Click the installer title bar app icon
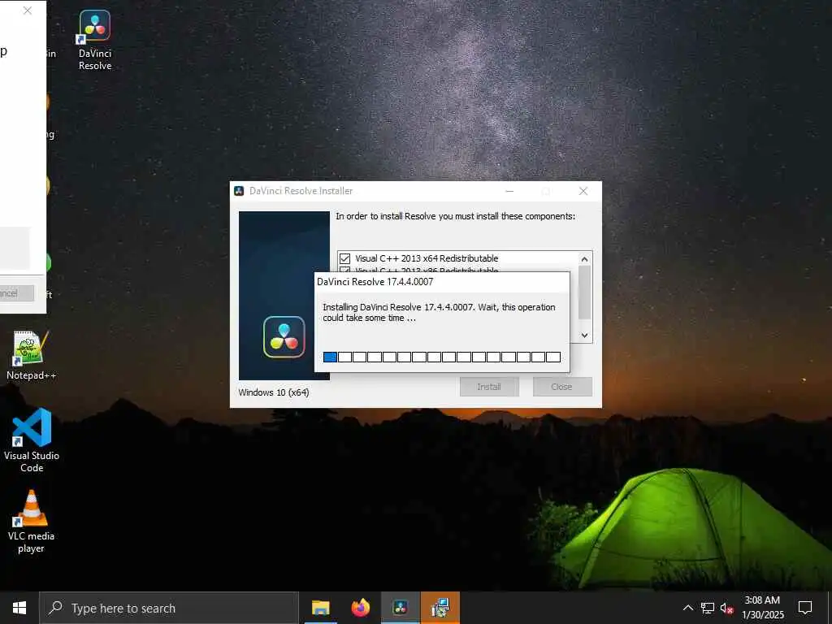This screenshot has height=624, width=832. pyautogui.click(x=240, y=191)
